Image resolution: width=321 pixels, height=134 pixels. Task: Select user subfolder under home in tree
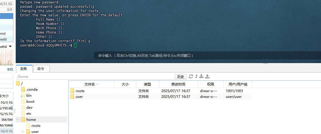coord(35,131)
